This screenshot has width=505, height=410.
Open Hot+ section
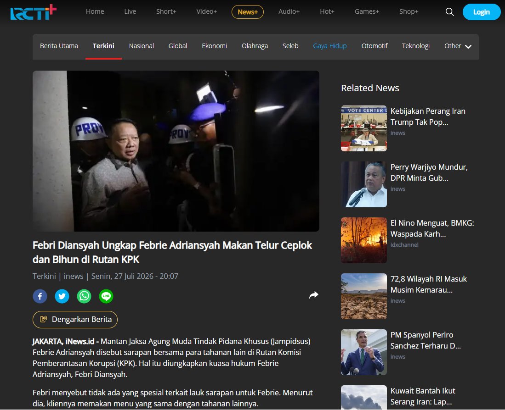pos(327,11)
